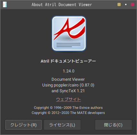137x135 pixels.
Task: Click the 'Using poppler/cairo (0.87.0)' line
Action: [68, 85]
